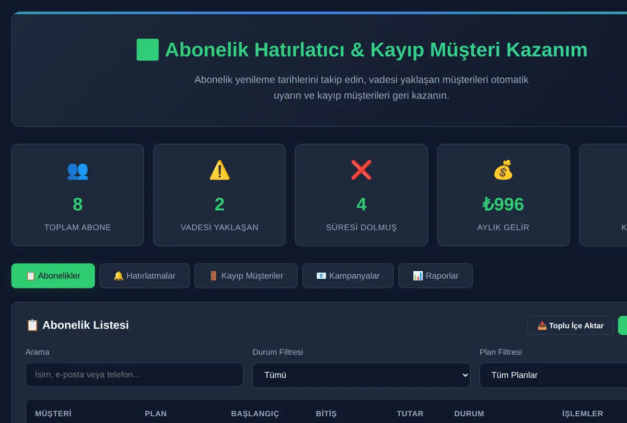Click the people icon above Toplam Abone
The width and height of the screenshot is (627, 423).
pos(77,171)
